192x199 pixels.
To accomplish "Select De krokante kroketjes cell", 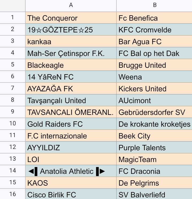I will coord(154,124).
